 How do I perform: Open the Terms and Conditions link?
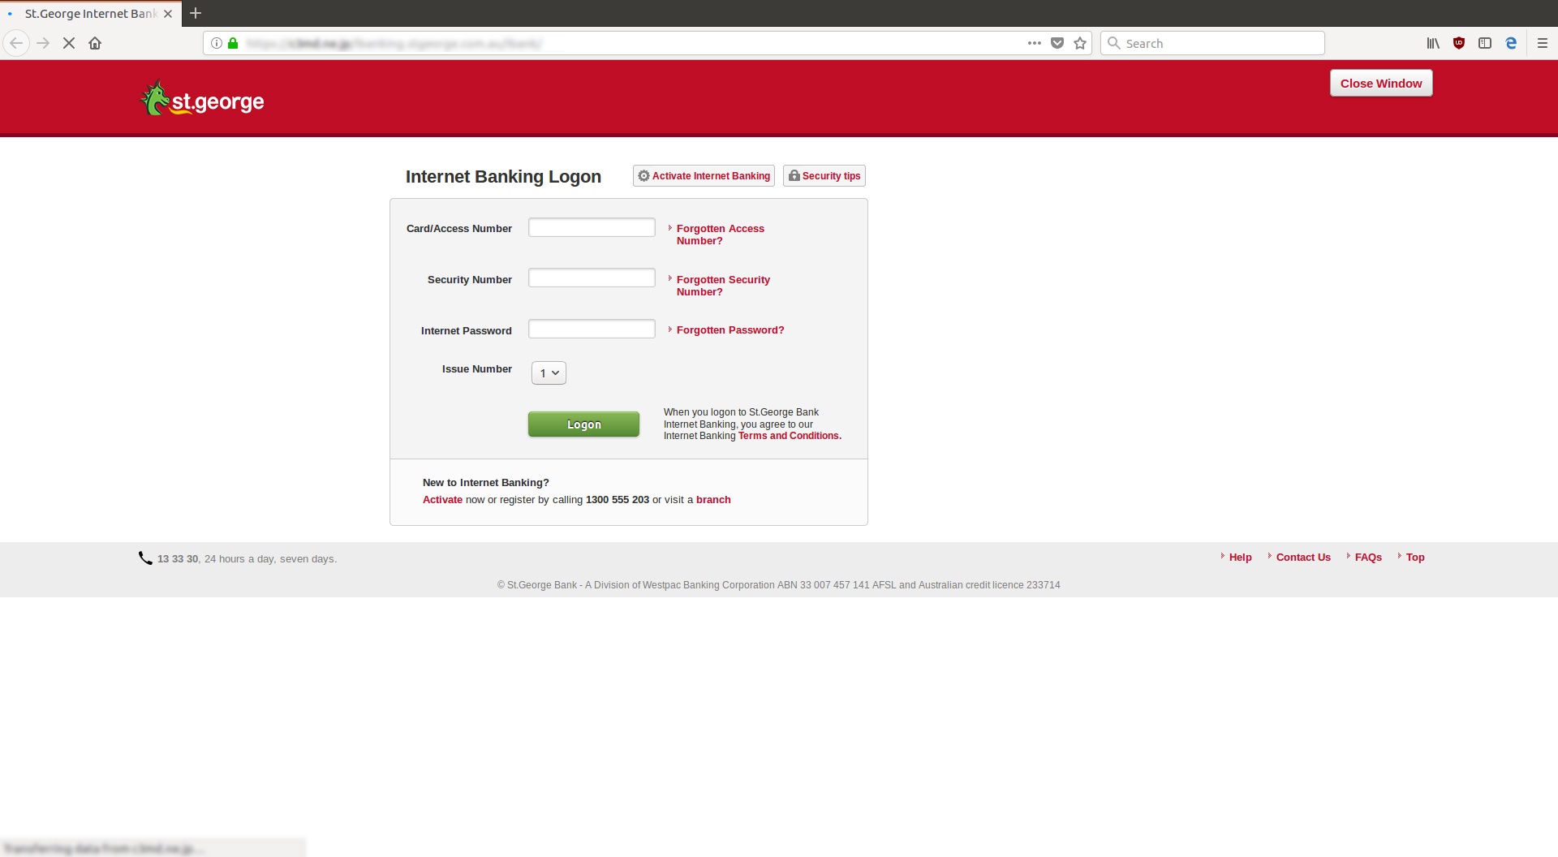(790, 436)
